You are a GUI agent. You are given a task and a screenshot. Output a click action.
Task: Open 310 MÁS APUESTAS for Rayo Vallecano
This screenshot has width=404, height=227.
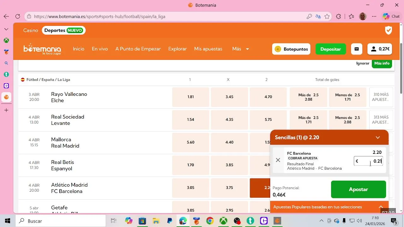point(381,97)
